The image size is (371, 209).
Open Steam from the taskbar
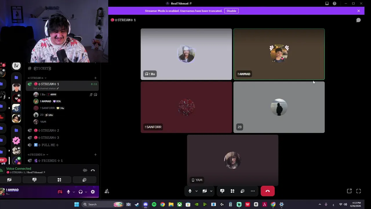137,204
